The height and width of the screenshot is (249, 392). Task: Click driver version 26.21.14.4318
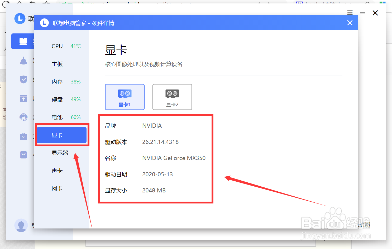click(x=160, y=142)
